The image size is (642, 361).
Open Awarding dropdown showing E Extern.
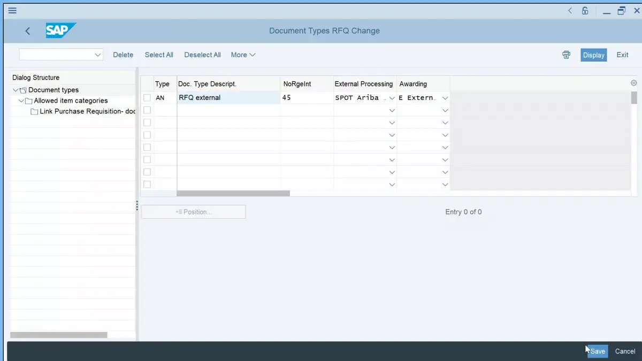click(x=445, y=98)
